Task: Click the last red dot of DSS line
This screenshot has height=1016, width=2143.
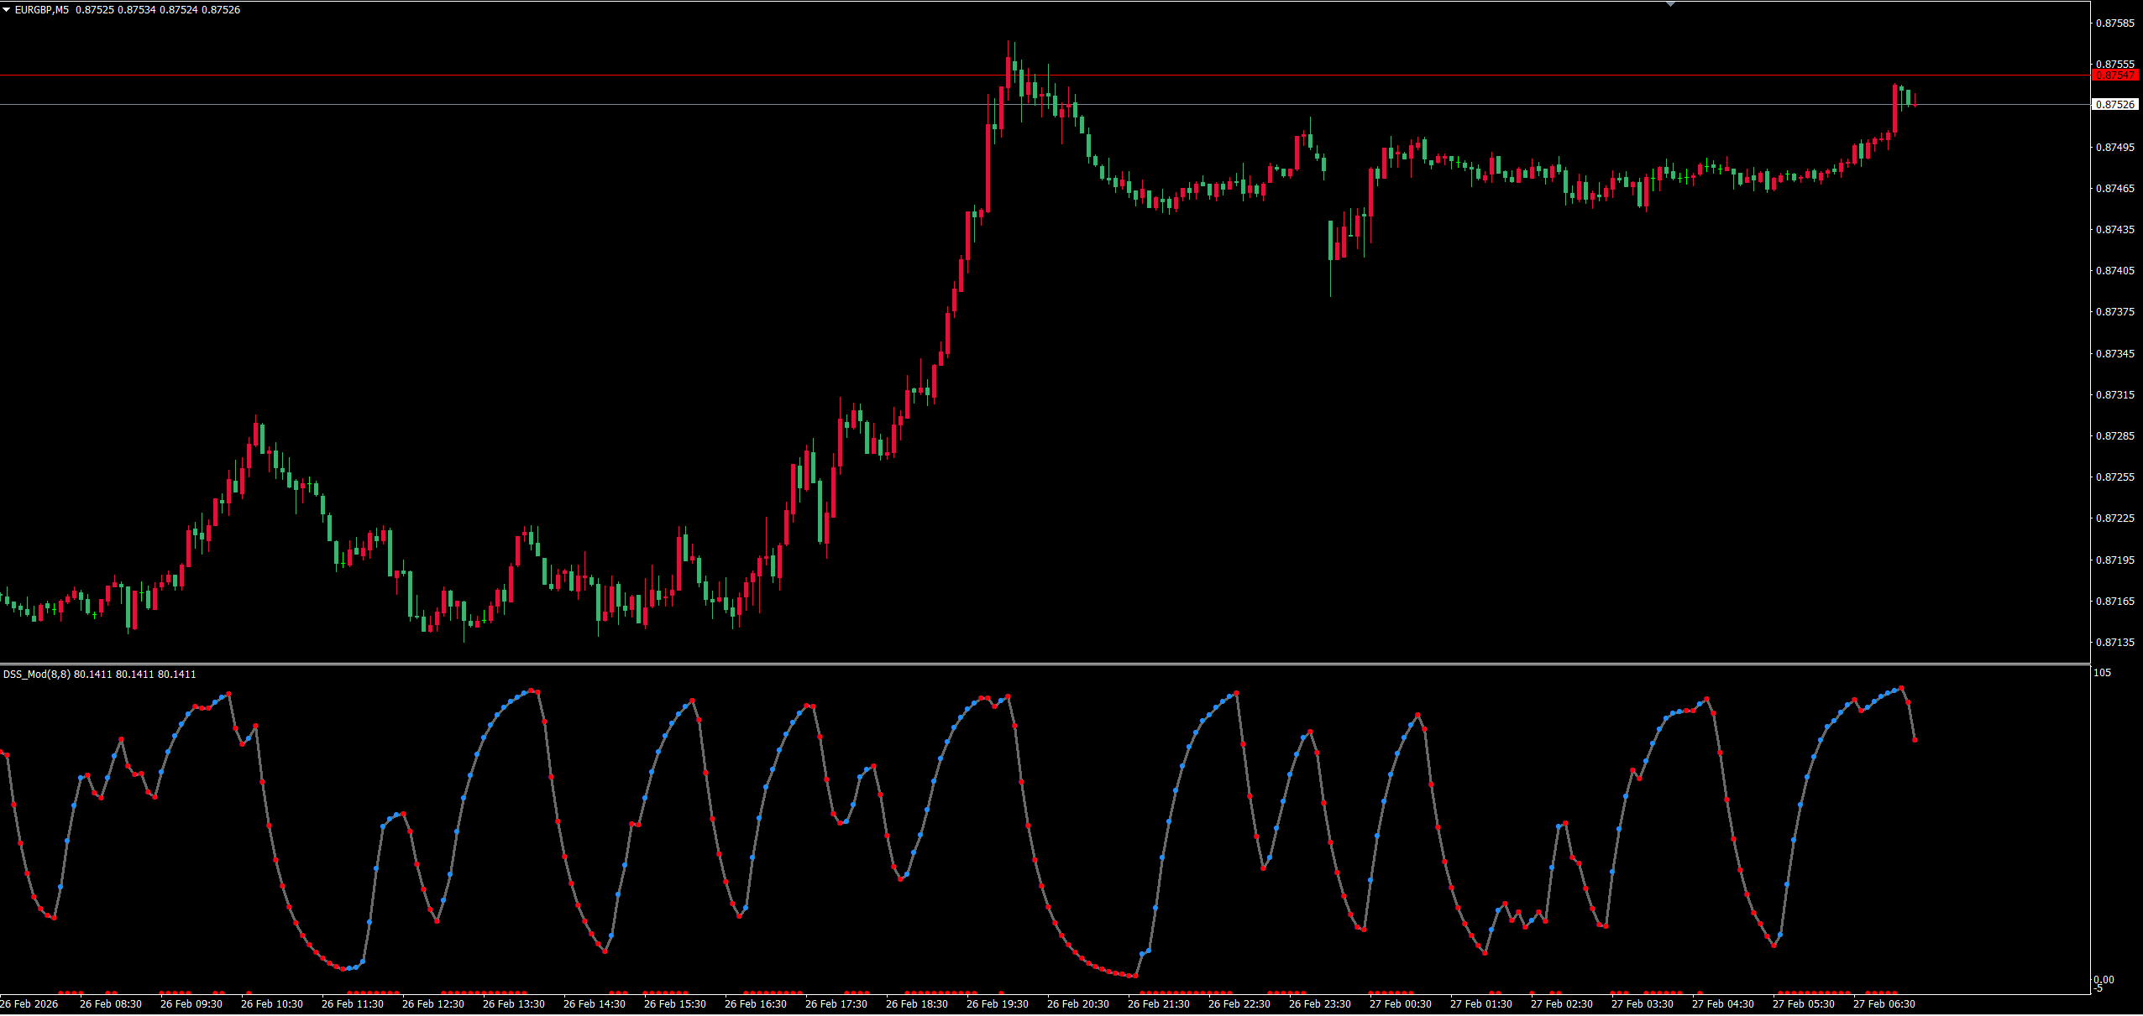Action: point(1915,740)
